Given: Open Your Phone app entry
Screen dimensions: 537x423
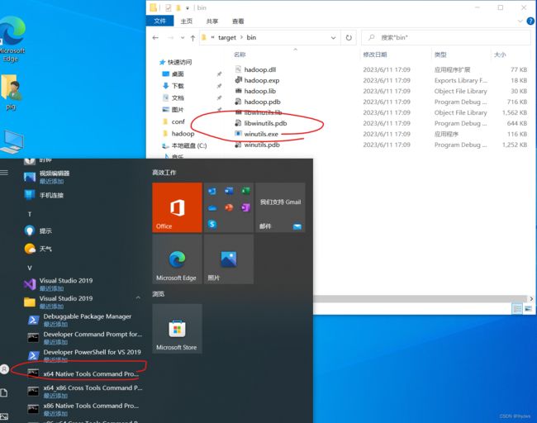Looking at the screenshot, I should coord(82,195).
